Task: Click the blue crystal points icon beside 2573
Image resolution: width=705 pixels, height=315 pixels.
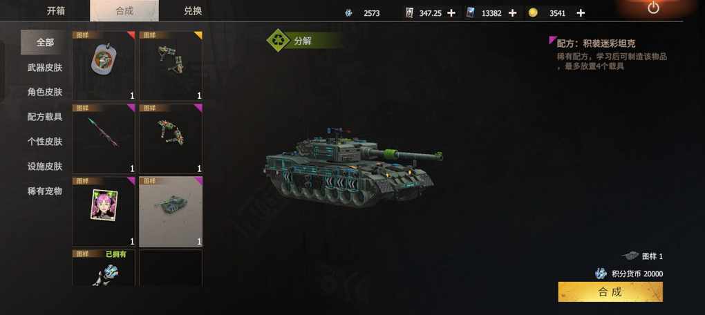Action: pos(348,13)
